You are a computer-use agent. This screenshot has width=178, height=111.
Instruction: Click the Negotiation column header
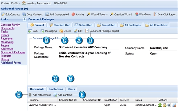tap(111, 100)
